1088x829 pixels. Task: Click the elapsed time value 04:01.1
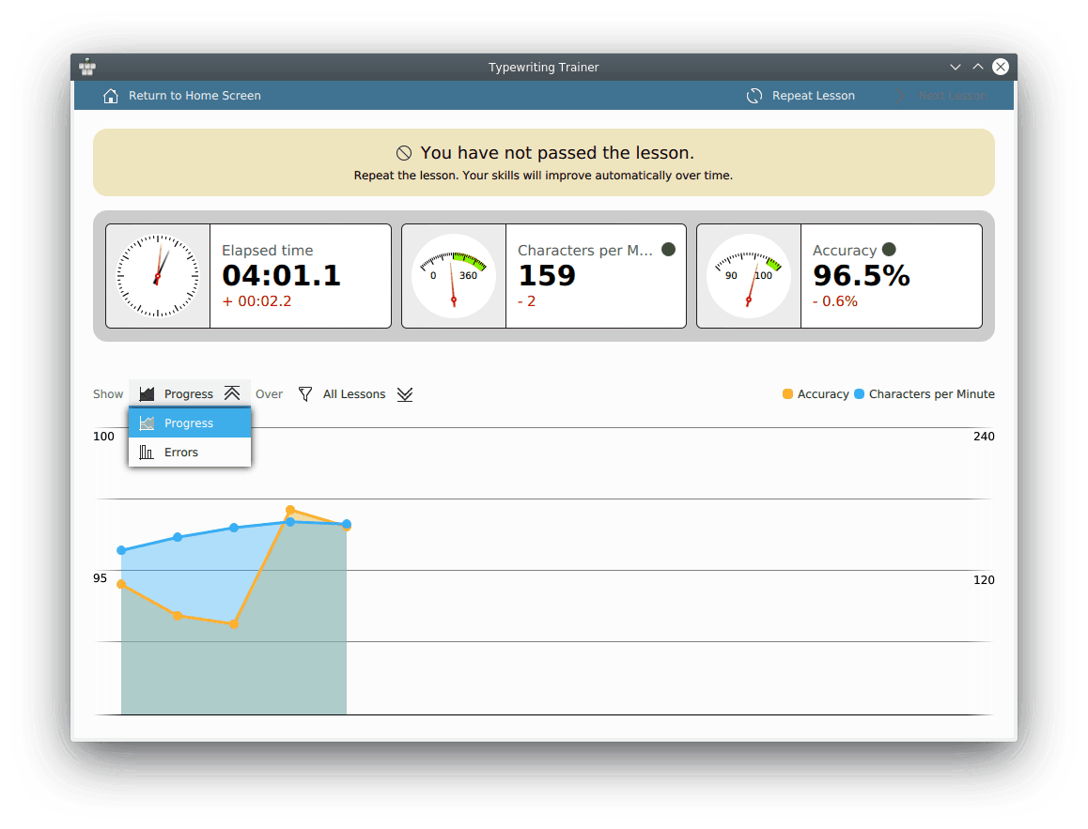click(282, 276)
